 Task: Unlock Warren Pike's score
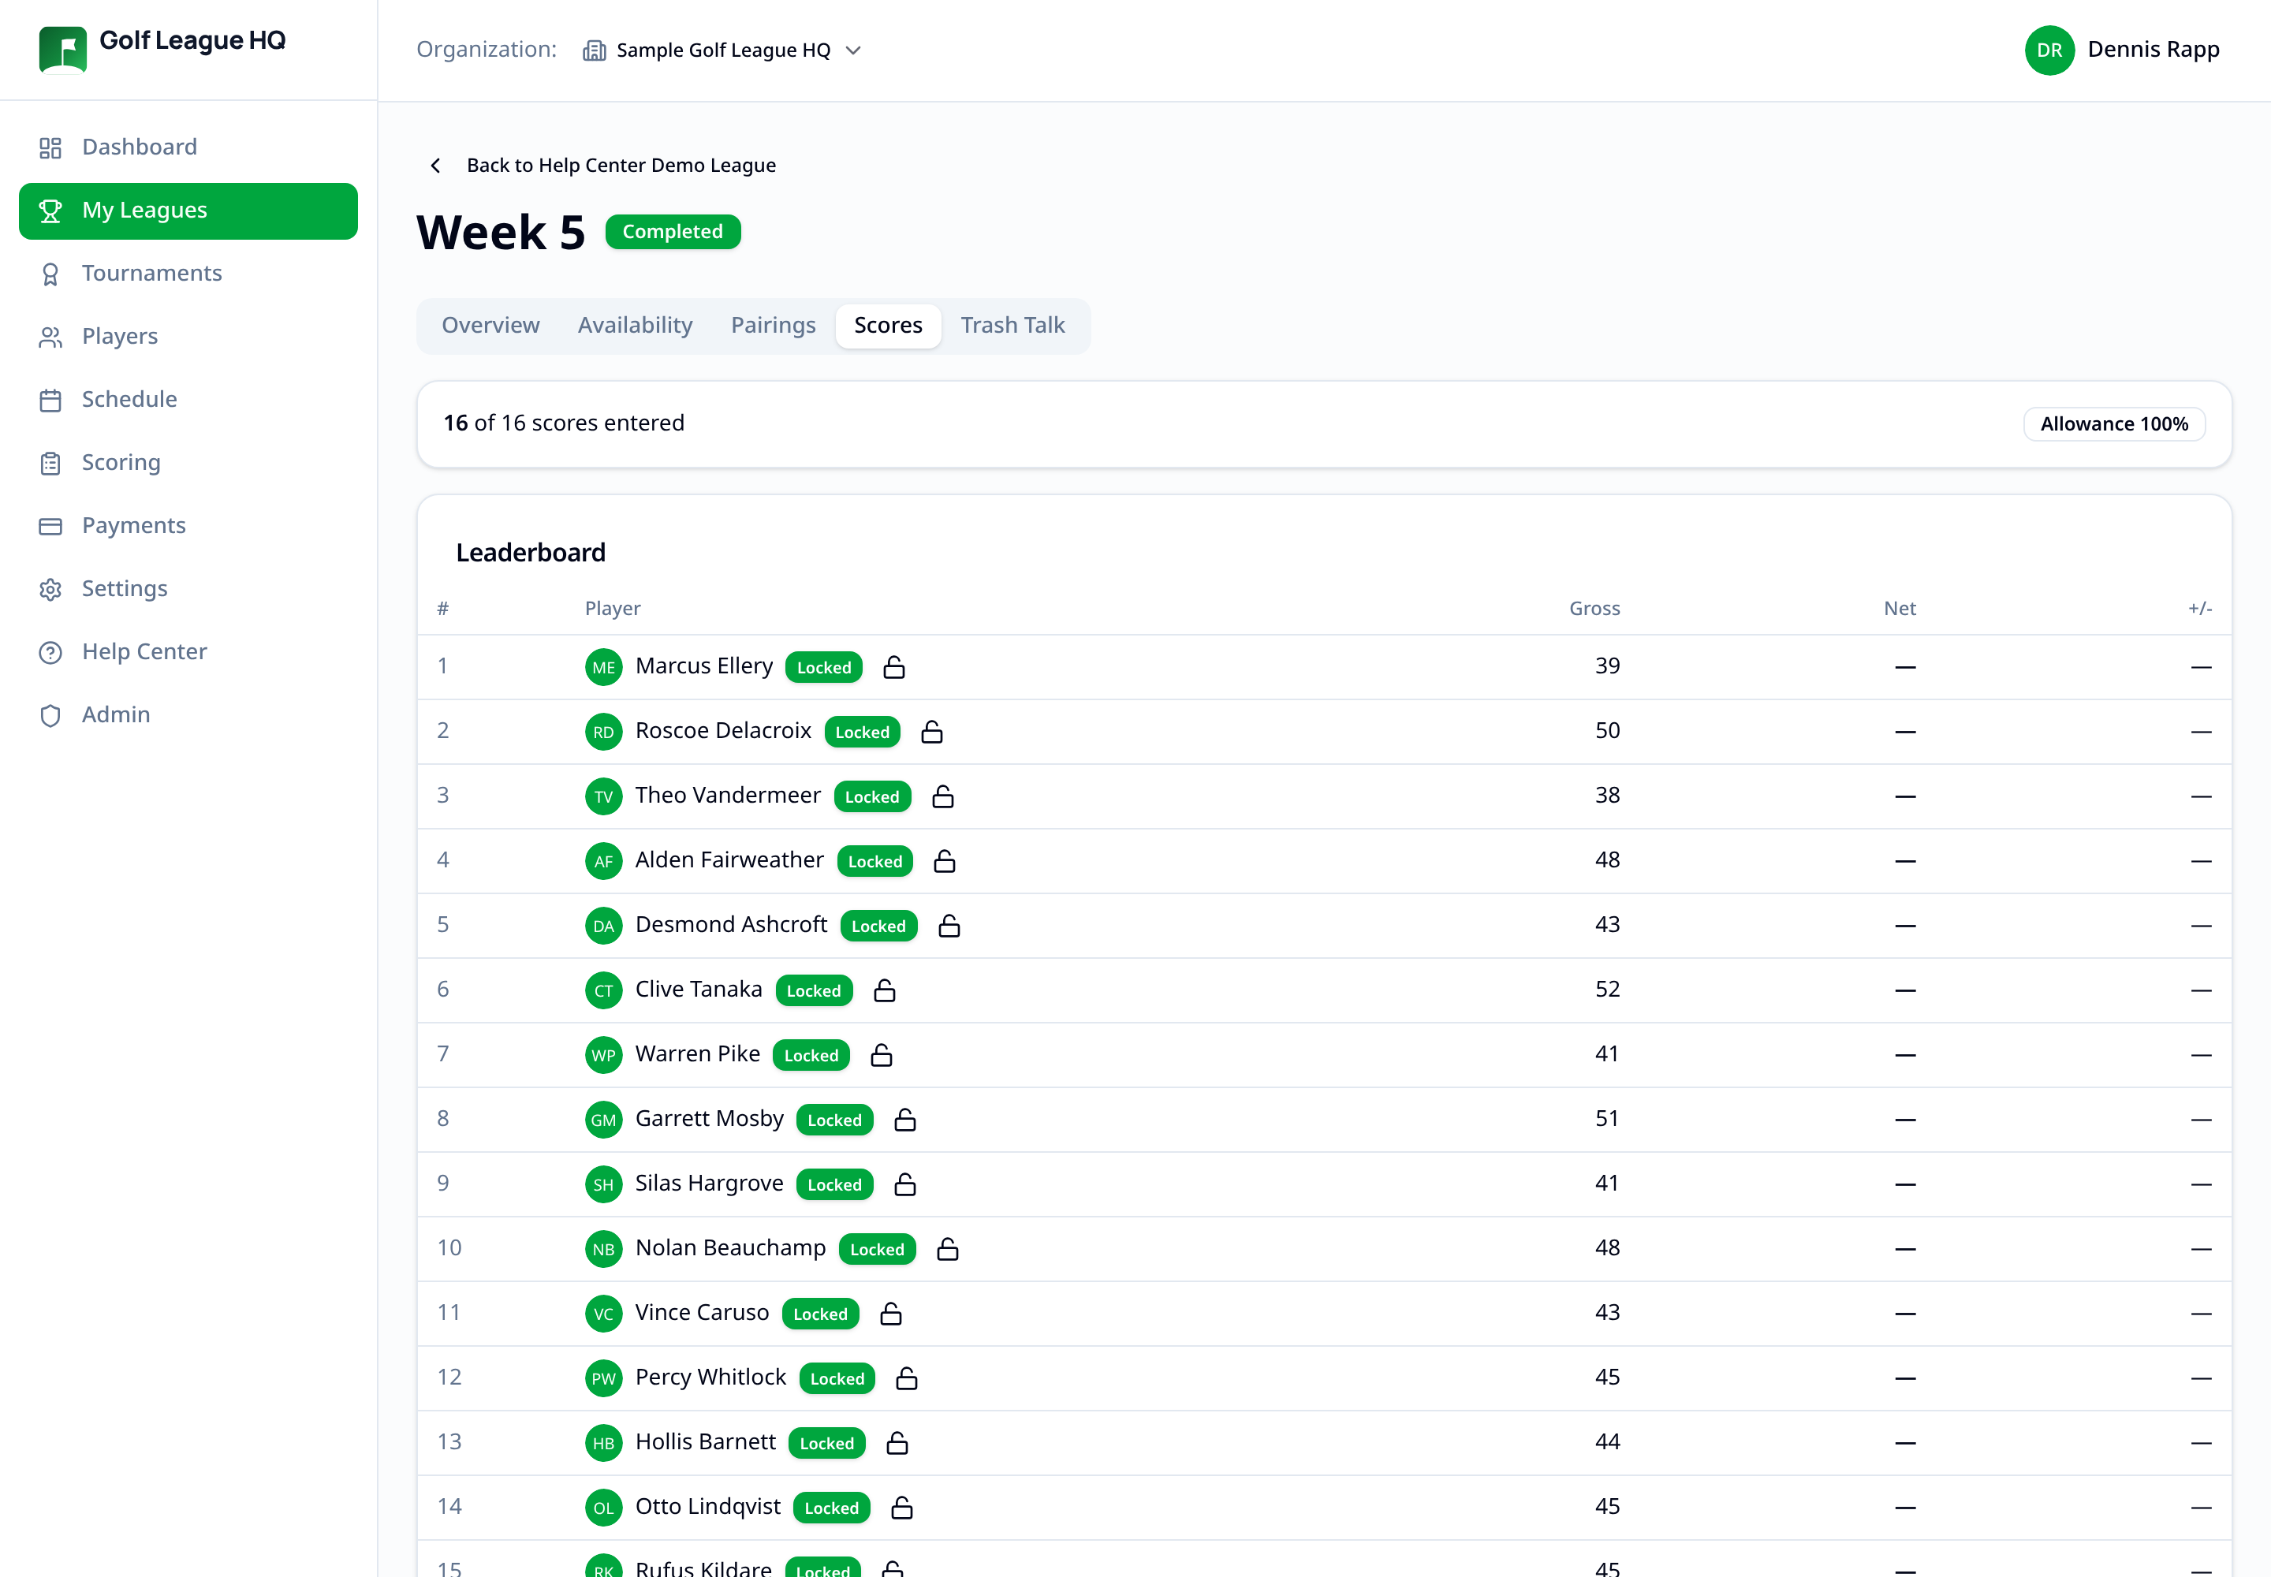coord(882,1055)
